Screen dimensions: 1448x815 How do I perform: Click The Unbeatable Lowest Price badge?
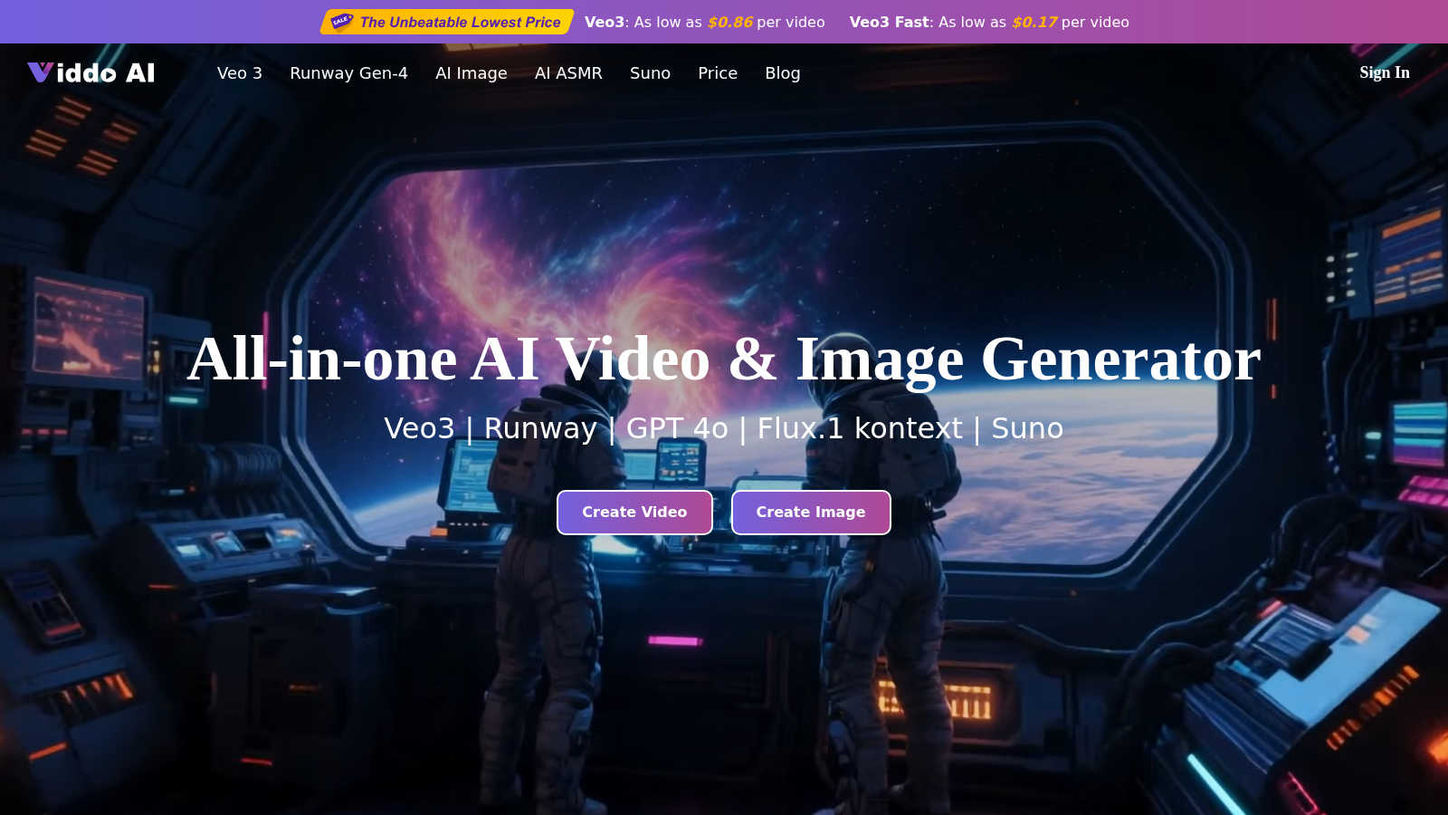pos(447,22)
